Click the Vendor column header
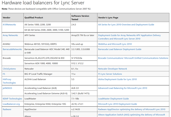This screenshot has width=171, height=117. (13, 17)
